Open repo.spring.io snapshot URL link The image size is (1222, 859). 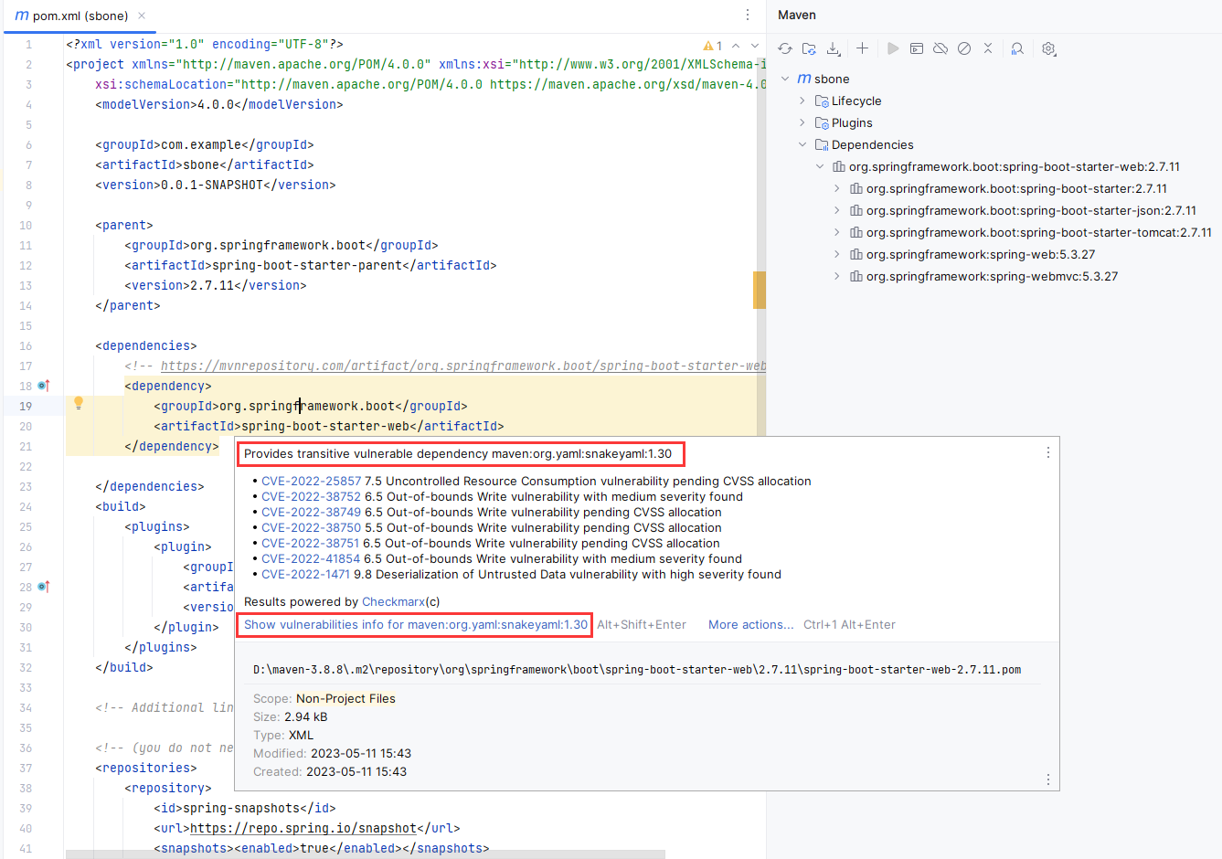pos(303,828)
